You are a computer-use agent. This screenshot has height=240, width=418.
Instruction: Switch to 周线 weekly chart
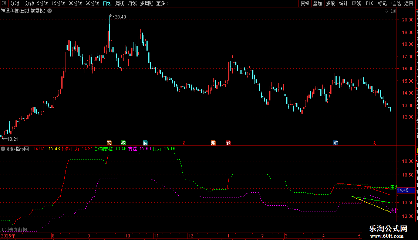coord(120,3)
